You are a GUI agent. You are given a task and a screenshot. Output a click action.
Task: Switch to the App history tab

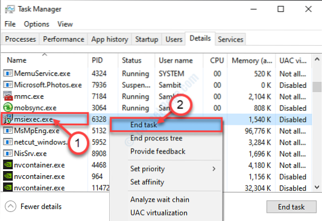pos(110,39)
